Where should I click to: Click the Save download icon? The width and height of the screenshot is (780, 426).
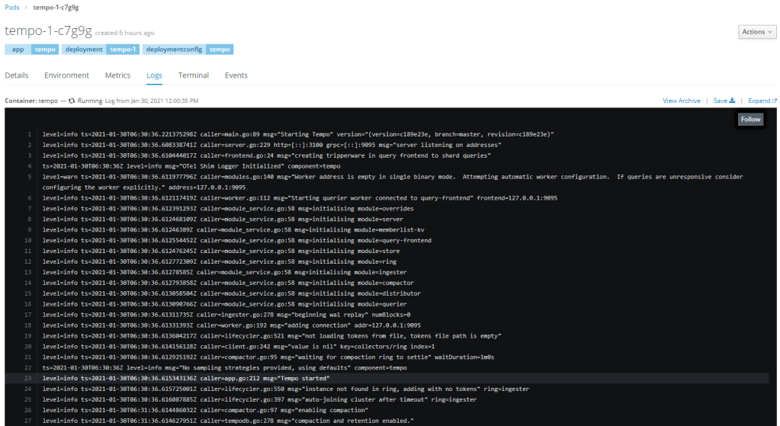pyautogui.click(x=732, y=101)
